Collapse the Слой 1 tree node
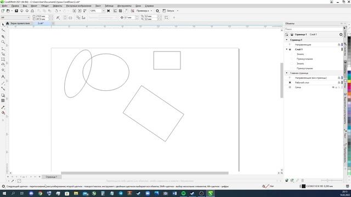Viewport: 351px width, 197px height. [287, 49]
